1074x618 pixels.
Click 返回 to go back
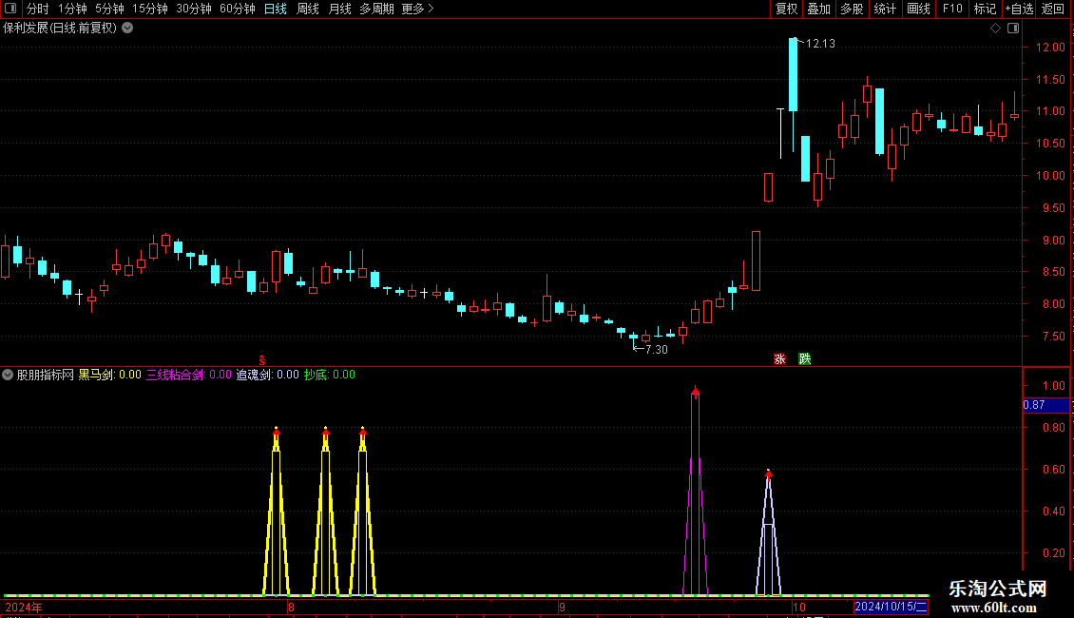pyautogui.click(x=1053, y=9)
